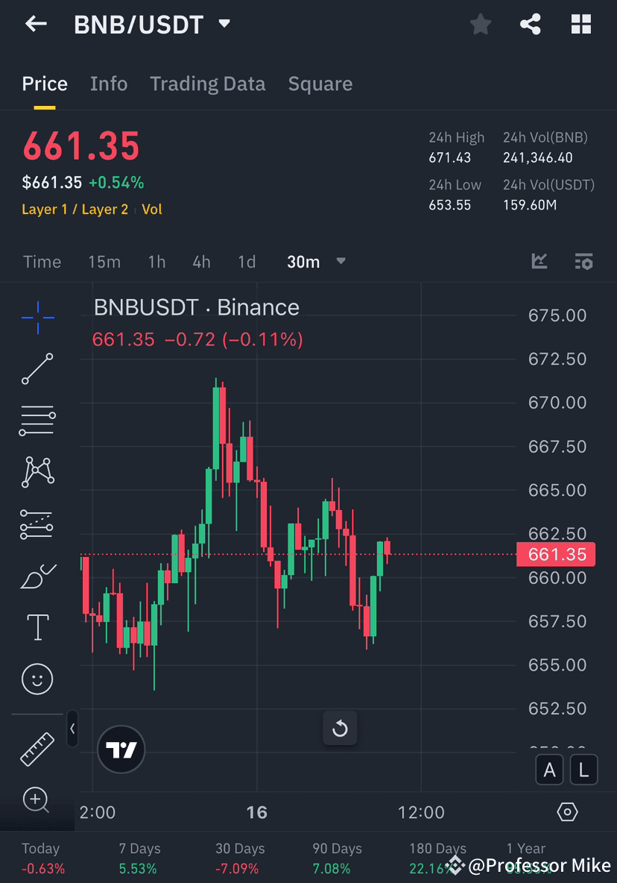Image resolution: width=617 pixels, height=883 pixels.
Task: Collapse the drawing tools sidebar
Action: coord(72,729)
